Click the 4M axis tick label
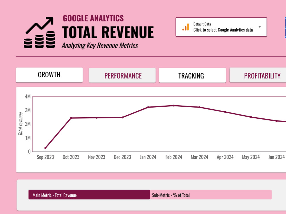The image size is (286, 214). pos(28,97)
